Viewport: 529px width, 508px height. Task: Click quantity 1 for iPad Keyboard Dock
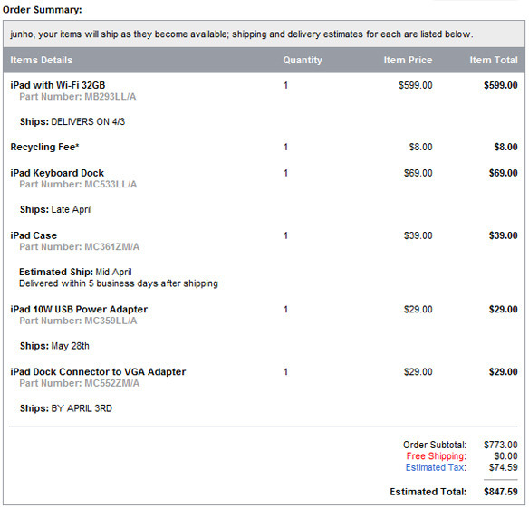click(x=285, y=173)
